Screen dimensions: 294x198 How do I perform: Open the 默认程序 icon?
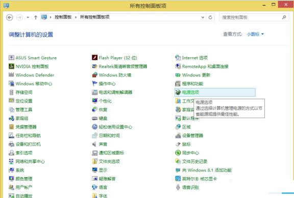coord(178,118)
